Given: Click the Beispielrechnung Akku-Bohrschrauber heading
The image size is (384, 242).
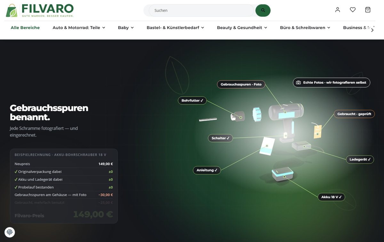Looking at the screenshot, I should click(x=60, y=155).
